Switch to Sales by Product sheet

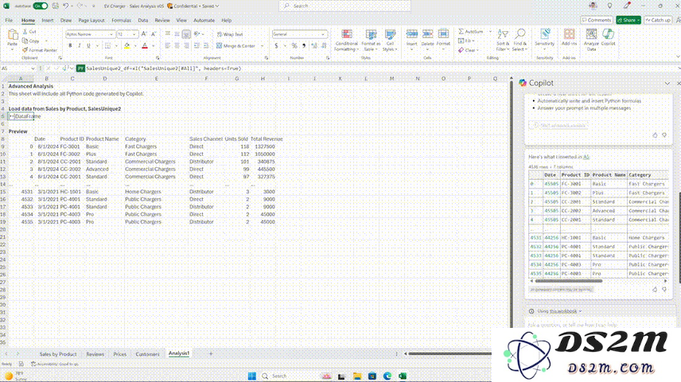58,354
